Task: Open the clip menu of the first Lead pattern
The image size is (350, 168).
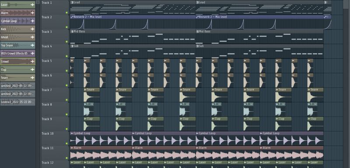Action: coord(72,2)
